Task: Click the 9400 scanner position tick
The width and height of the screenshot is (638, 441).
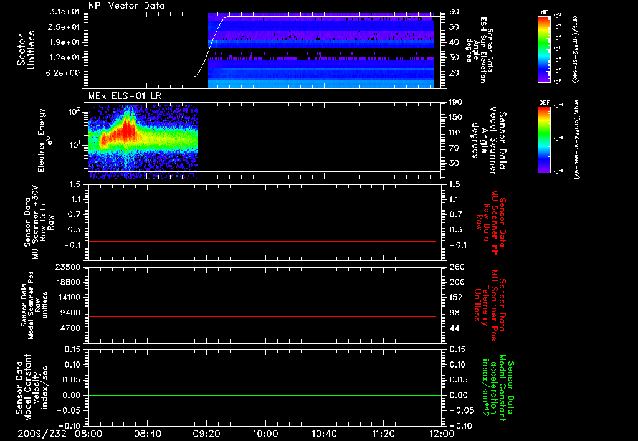Action: pyautogui.click(x=70, y=313)
